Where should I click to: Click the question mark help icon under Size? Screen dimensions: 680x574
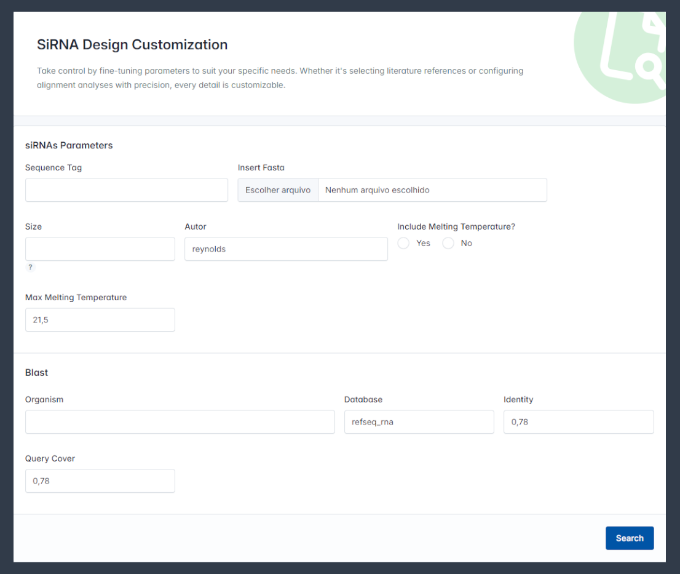(30, 267)
